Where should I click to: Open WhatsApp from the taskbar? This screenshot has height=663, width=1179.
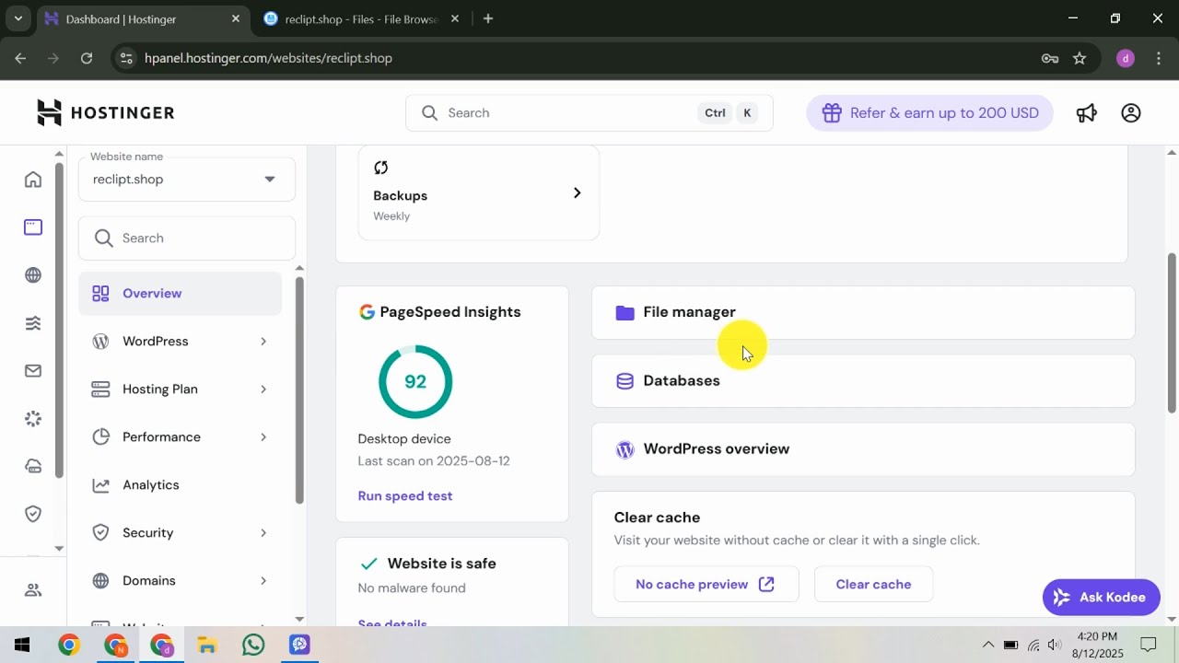pyautogui.click(x=253, y=645)
